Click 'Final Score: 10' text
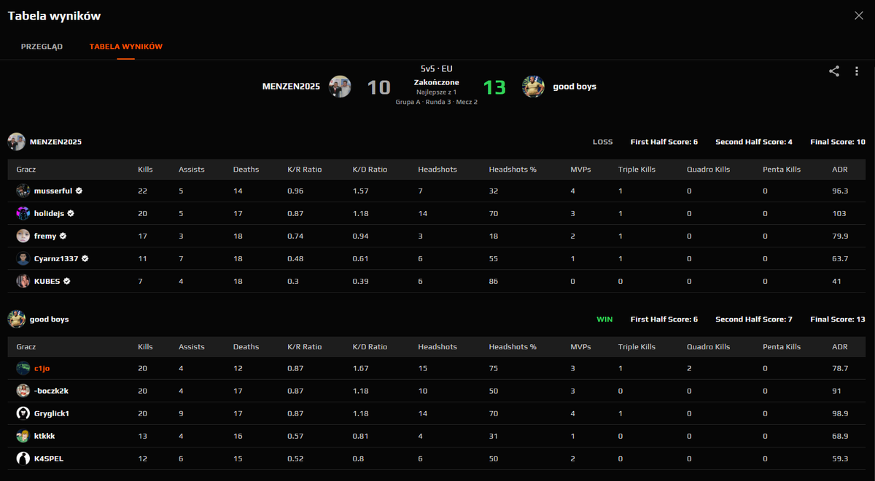The width and height of the screenshot is (875, 481). point(838,142)
